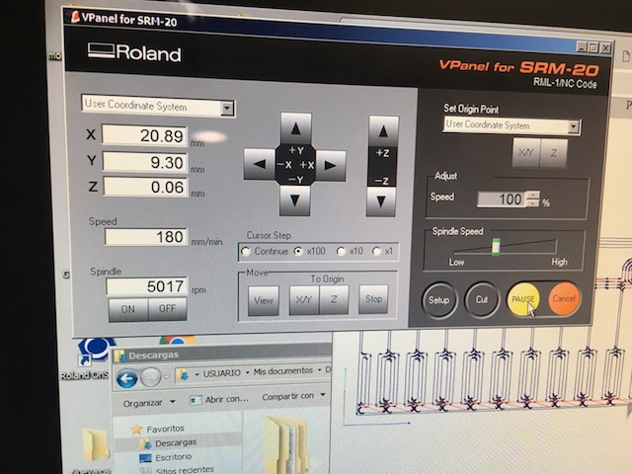The width and height of the screenshot is (632, 474).
Task: Click the Y coordinate value 9.30
Action: pyautogui.click(x=145, y=162)
